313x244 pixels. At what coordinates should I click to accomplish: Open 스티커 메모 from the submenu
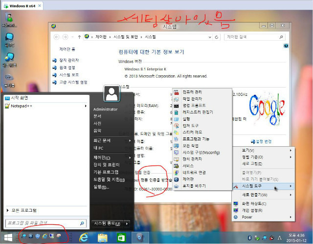202,132
